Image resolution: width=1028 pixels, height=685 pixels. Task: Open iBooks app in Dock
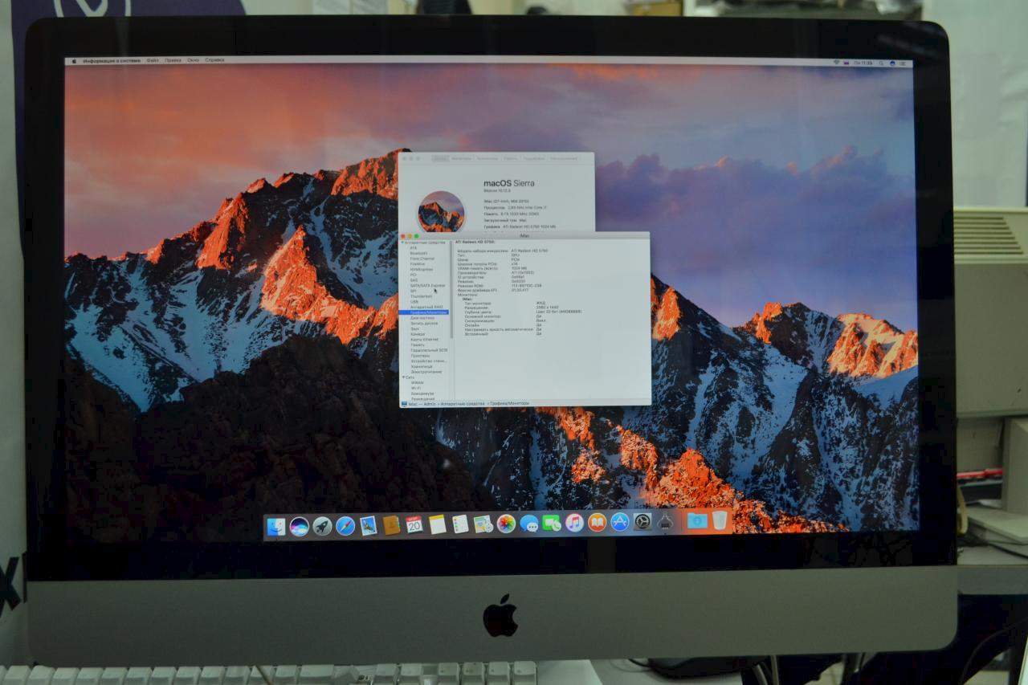[597, 523]
